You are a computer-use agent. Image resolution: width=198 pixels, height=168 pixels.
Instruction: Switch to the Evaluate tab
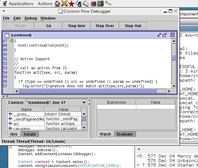(125, 134)
